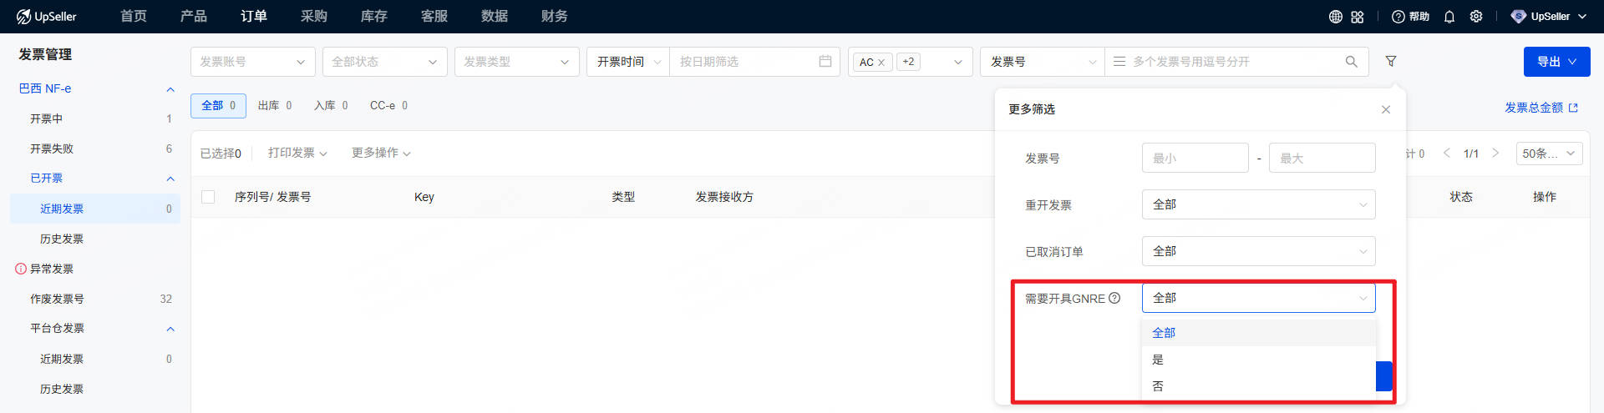Image resolution: width=1604 pixels, height=413 pixels.
Task: Close the 更多筛选 panel
Action: (x=1386, y=109)
